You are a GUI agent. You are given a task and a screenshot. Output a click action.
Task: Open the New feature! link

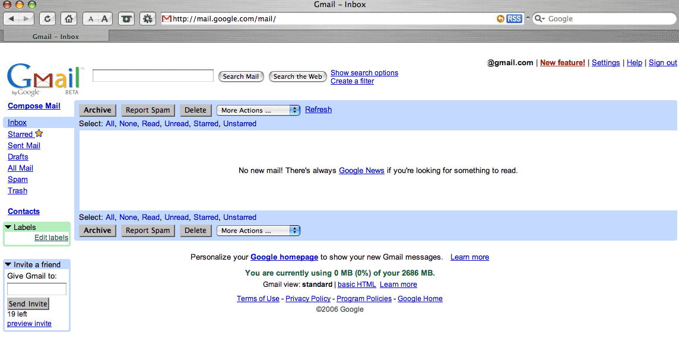point(562,63)
